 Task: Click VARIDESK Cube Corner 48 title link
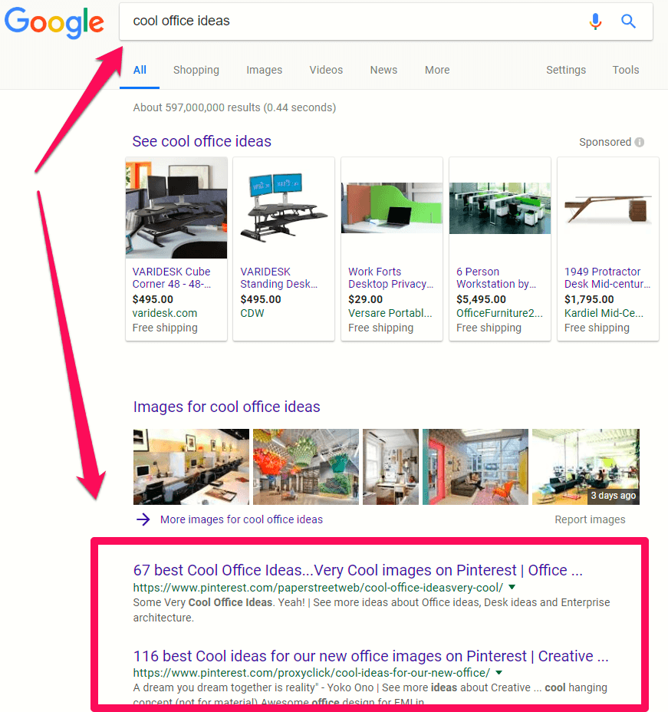172,278
